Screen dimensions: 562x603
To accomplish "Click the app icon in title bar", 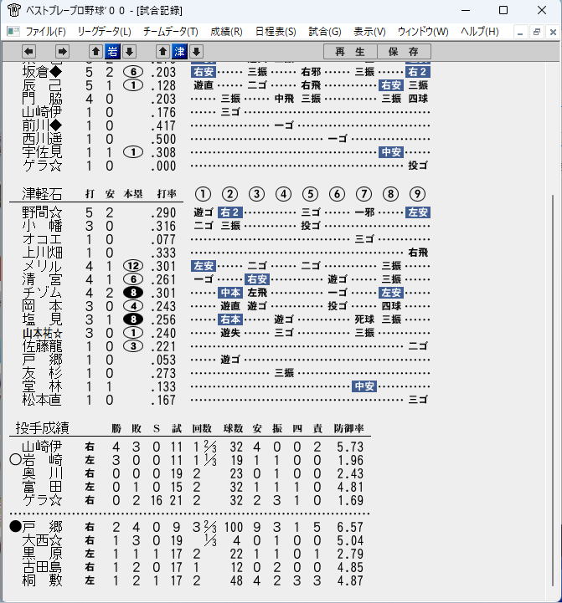I will click(x=13, y=10).
